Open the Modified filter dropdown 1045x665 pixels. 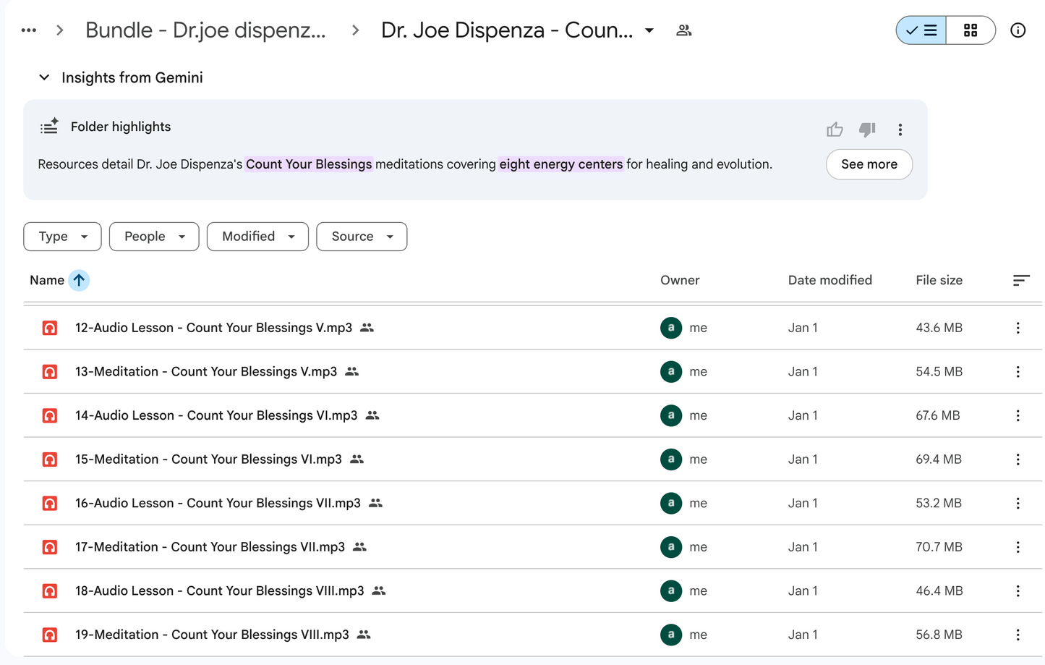click(257, 237)
